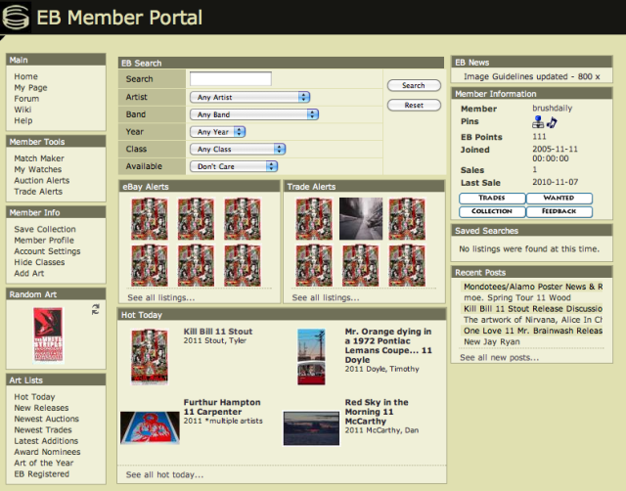Open Auction Alerts link
Image resolution: width=626 pixels, height=491 pixels.
pos(42,180)
